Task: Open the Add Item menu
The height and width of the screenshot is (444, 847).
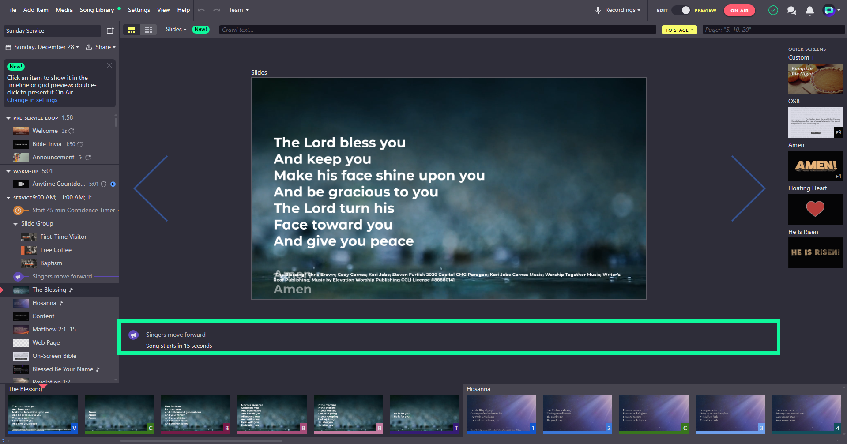Action: coord(36,10)
